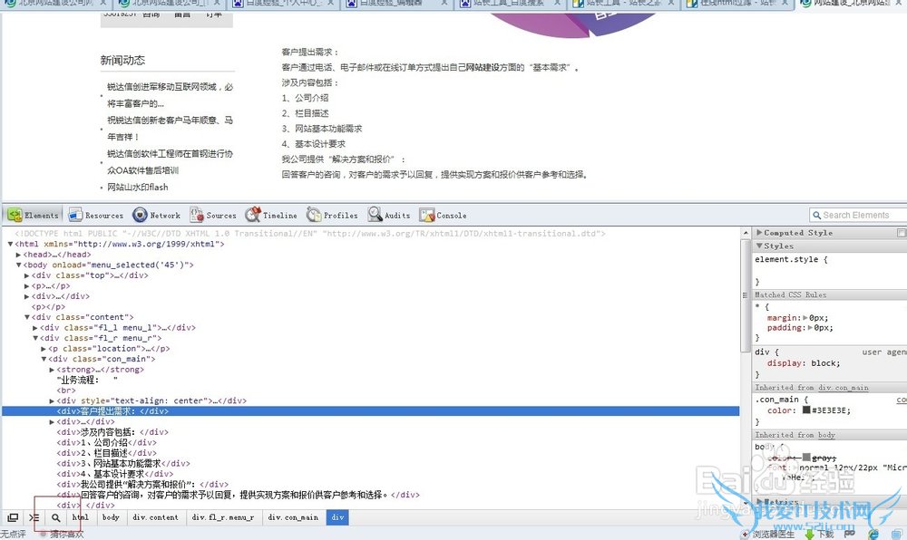
Task: Select html in the breadcrumb bar
Action: coord(81,517)
